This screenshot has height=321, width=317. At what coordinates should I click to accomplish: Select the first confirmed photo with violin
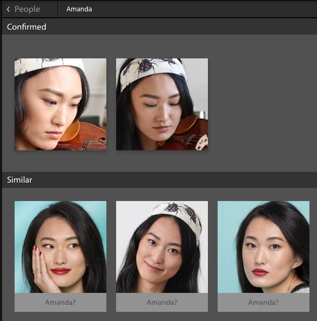click(x=60, y=104)
